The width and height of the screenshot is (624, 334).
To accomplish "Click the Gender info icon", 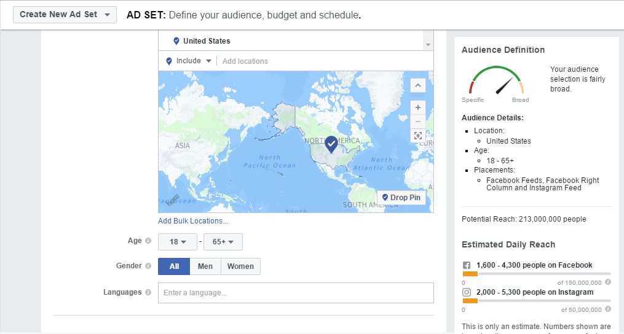I will (x=148, y=266).
